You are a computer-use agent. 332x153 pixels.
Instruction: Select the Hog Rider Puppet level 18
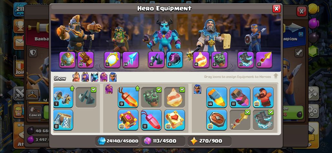pyautogui.click(x=263, y=97)
